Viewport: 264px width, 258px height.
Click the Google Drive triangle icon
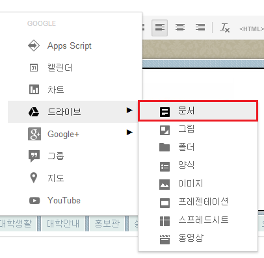point(34,112)
